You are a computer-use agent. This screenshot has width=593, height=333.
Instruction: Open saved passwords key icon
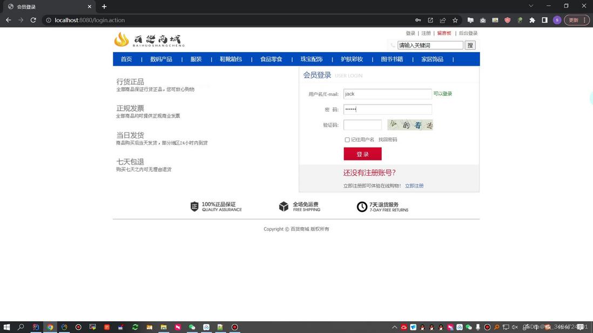[418, 20]
